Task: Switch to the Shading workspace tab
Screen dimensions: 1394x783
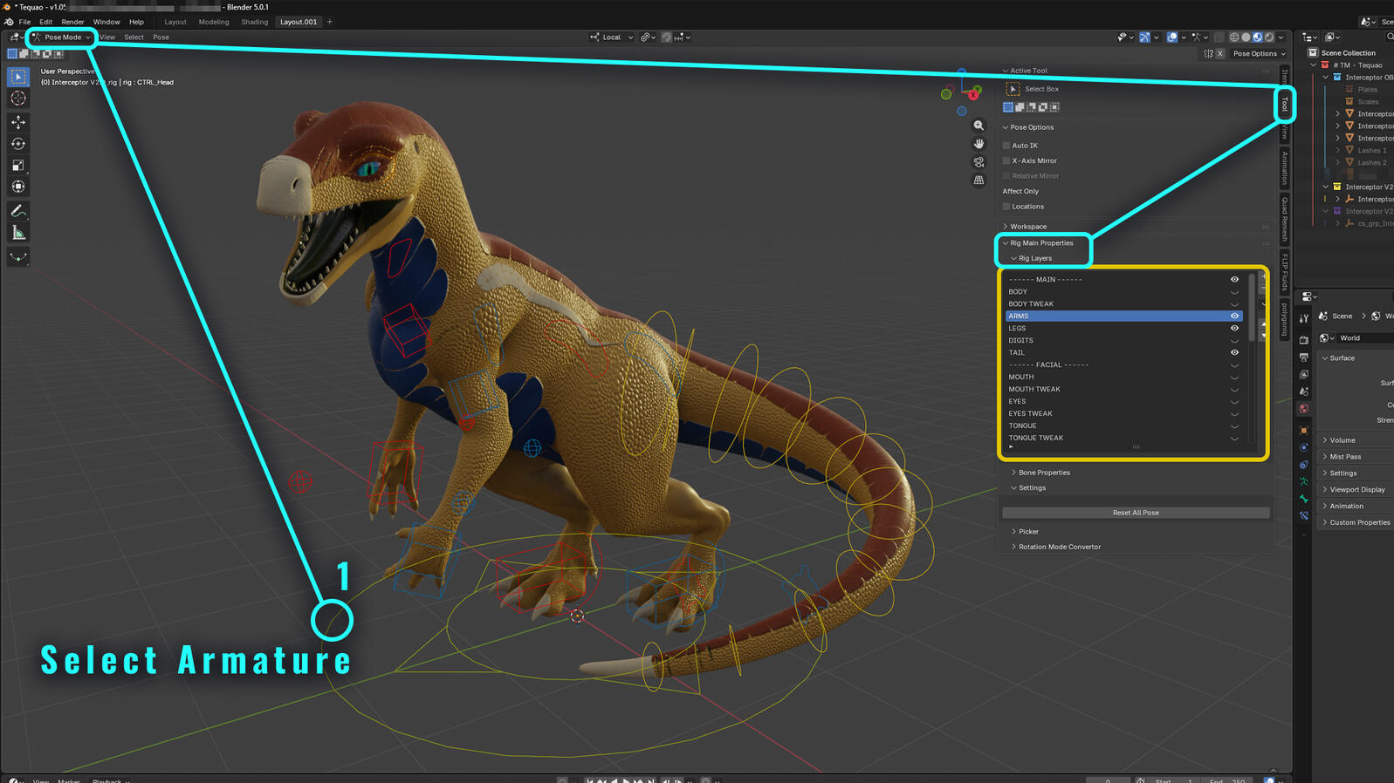Action: tap(254, 22)
